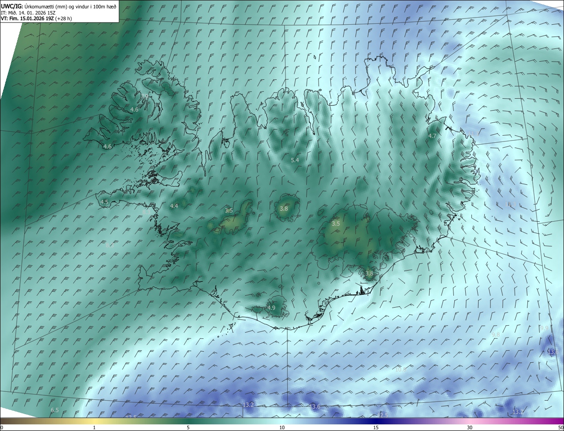564x431 pixels.
Task: Click the '10' tick label on the color scale
Action: pyautogui.click(x=282, y=428)
